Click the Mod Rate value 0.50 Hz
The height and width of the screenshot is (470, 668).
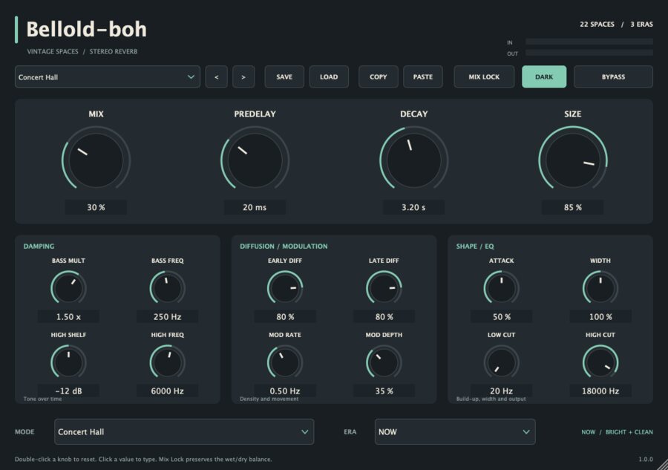[285, 391]
